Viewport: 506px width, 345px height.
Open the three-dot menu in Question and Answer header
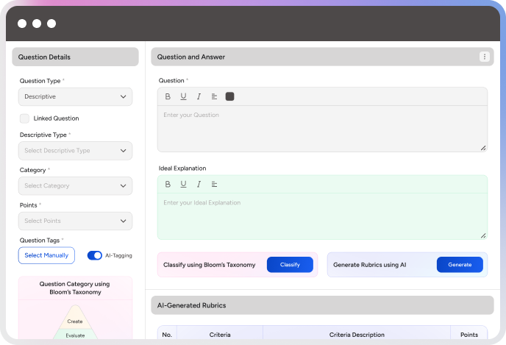[x=484, y=57]
